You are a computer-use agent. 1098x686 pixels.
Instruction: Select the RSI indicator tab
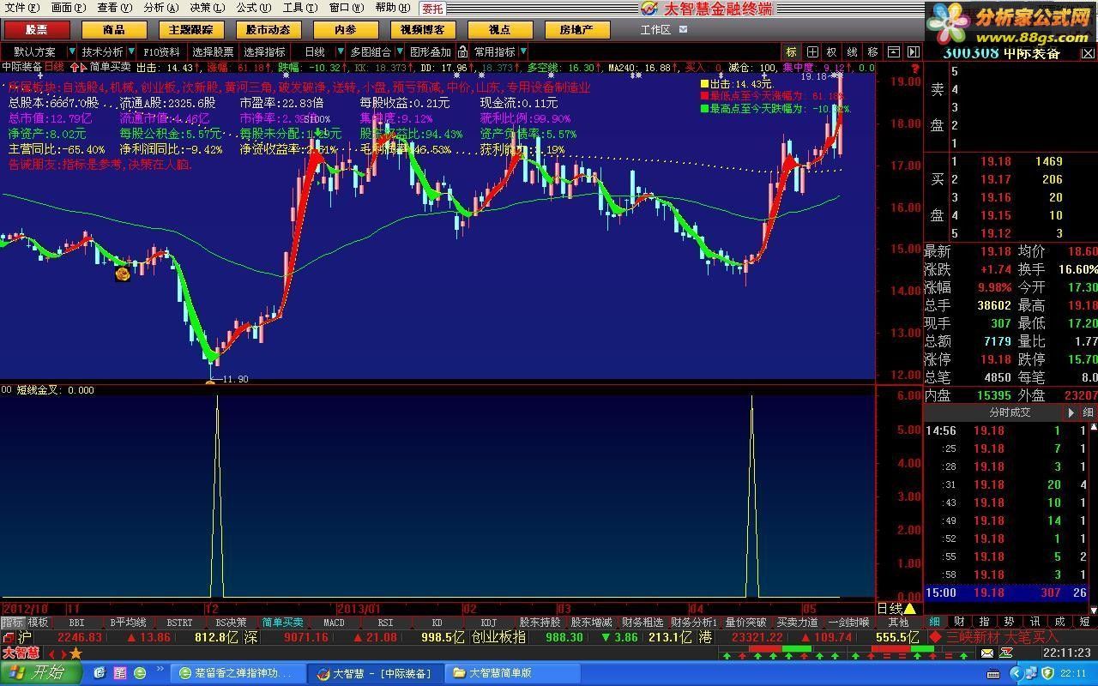385,623
